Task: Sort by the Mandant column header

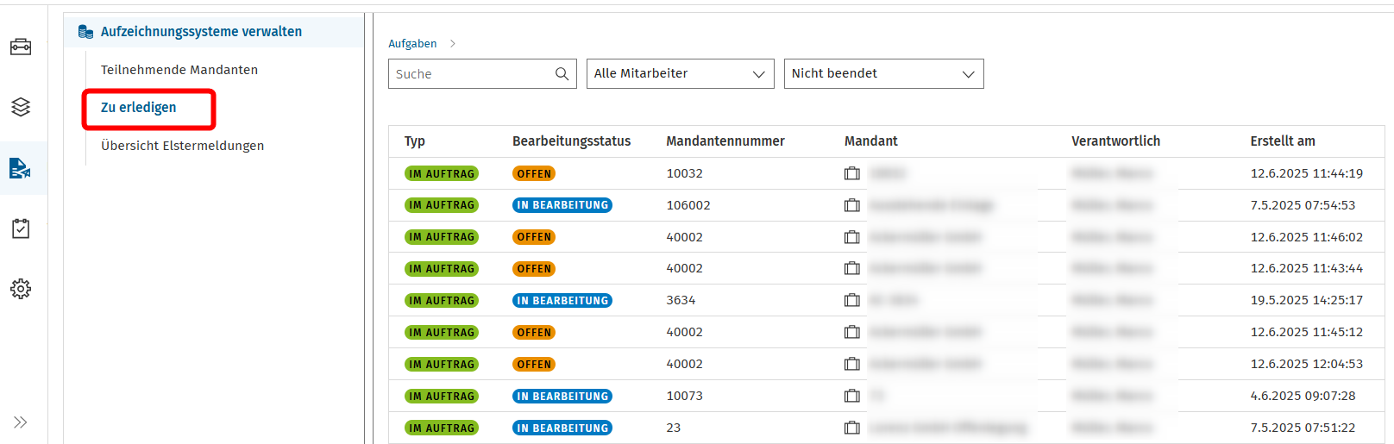Action: click(x=871, y=141)
